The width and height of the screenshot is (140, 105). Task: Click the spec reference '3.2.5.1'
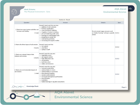(117, 33)
